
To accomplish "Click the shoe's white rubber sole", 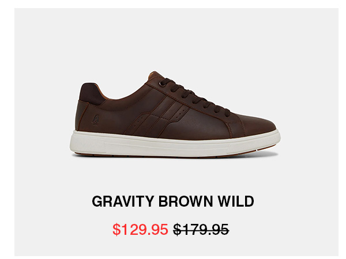I will [174, 143].
